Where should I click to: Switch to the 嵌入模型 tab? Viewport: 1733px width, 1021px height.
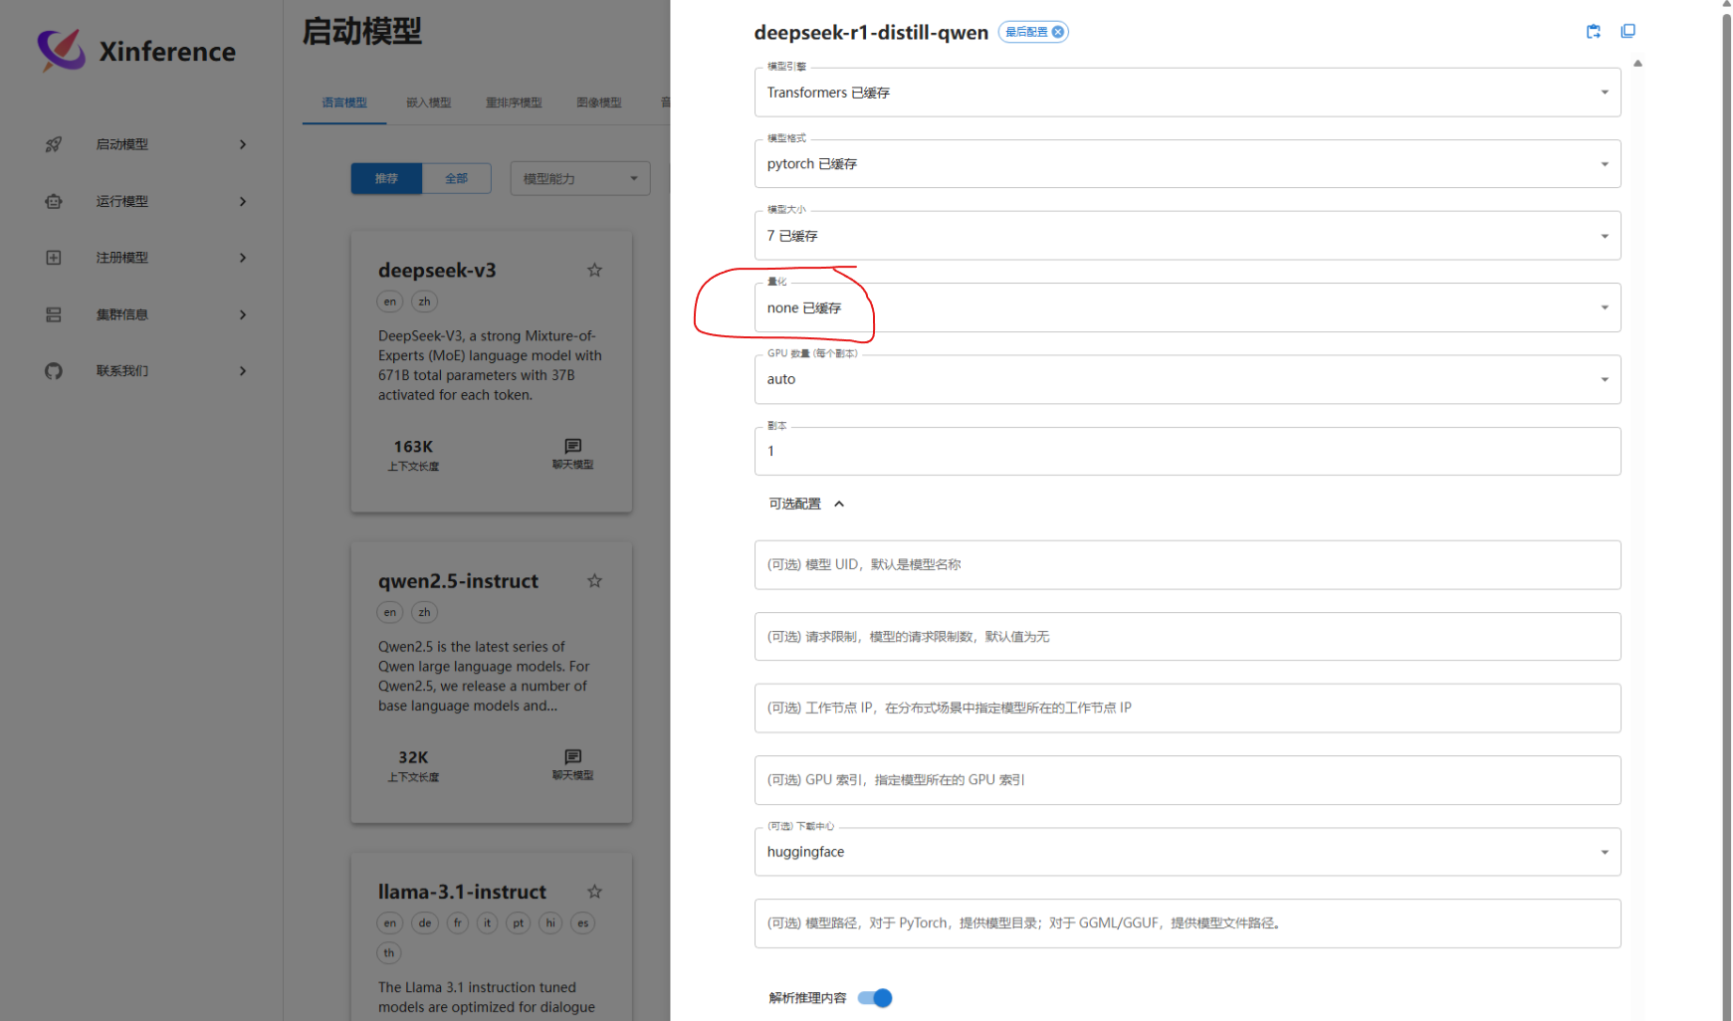tap(428, 102)
